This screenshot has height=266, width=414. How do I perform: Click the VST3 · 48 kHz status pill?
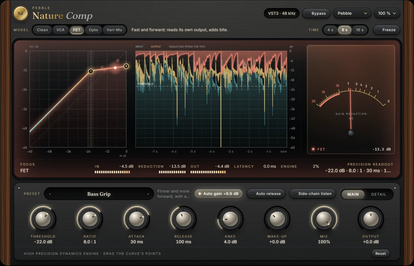pyautogui.click(x=282, y=13)
